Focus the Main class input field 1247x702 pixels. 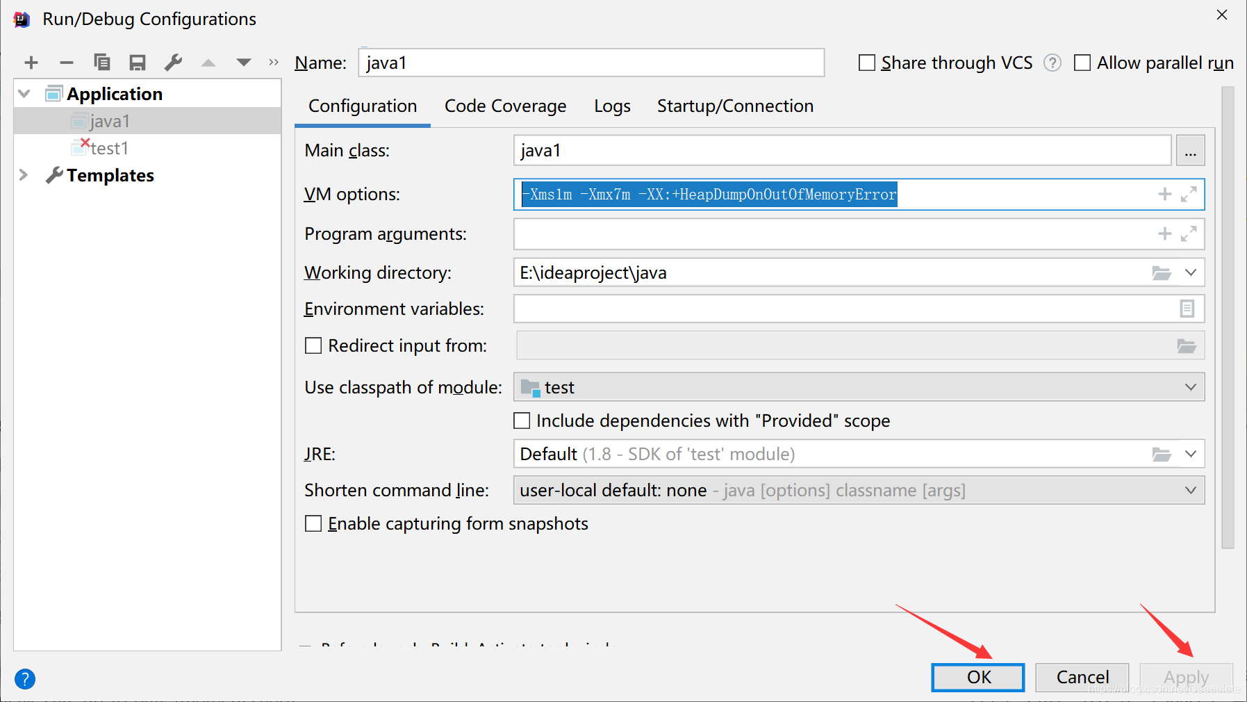843,151
